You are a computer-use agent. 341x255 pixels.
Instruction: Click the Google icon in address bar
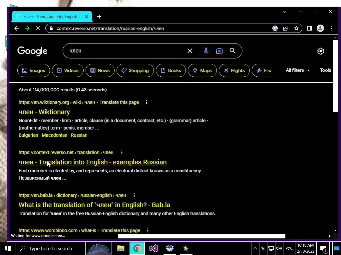click(275, 28)
